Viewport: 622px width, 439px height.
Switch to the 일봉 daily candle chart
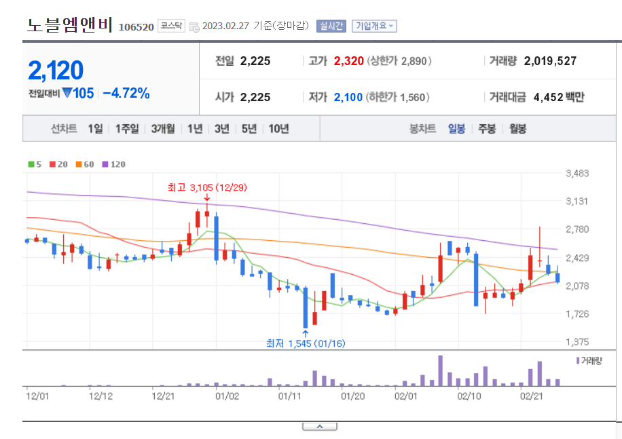coord(456,129)
